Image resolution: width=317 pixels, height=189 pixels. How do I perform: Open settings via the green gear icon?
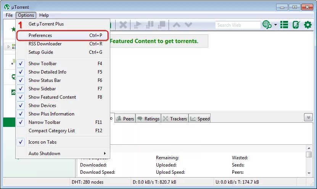click(x=308, y=25)
